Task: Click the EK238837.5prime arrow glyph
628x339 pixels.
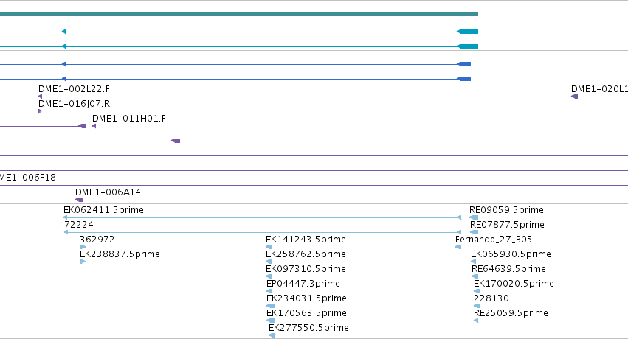Action: coord(83,262)
